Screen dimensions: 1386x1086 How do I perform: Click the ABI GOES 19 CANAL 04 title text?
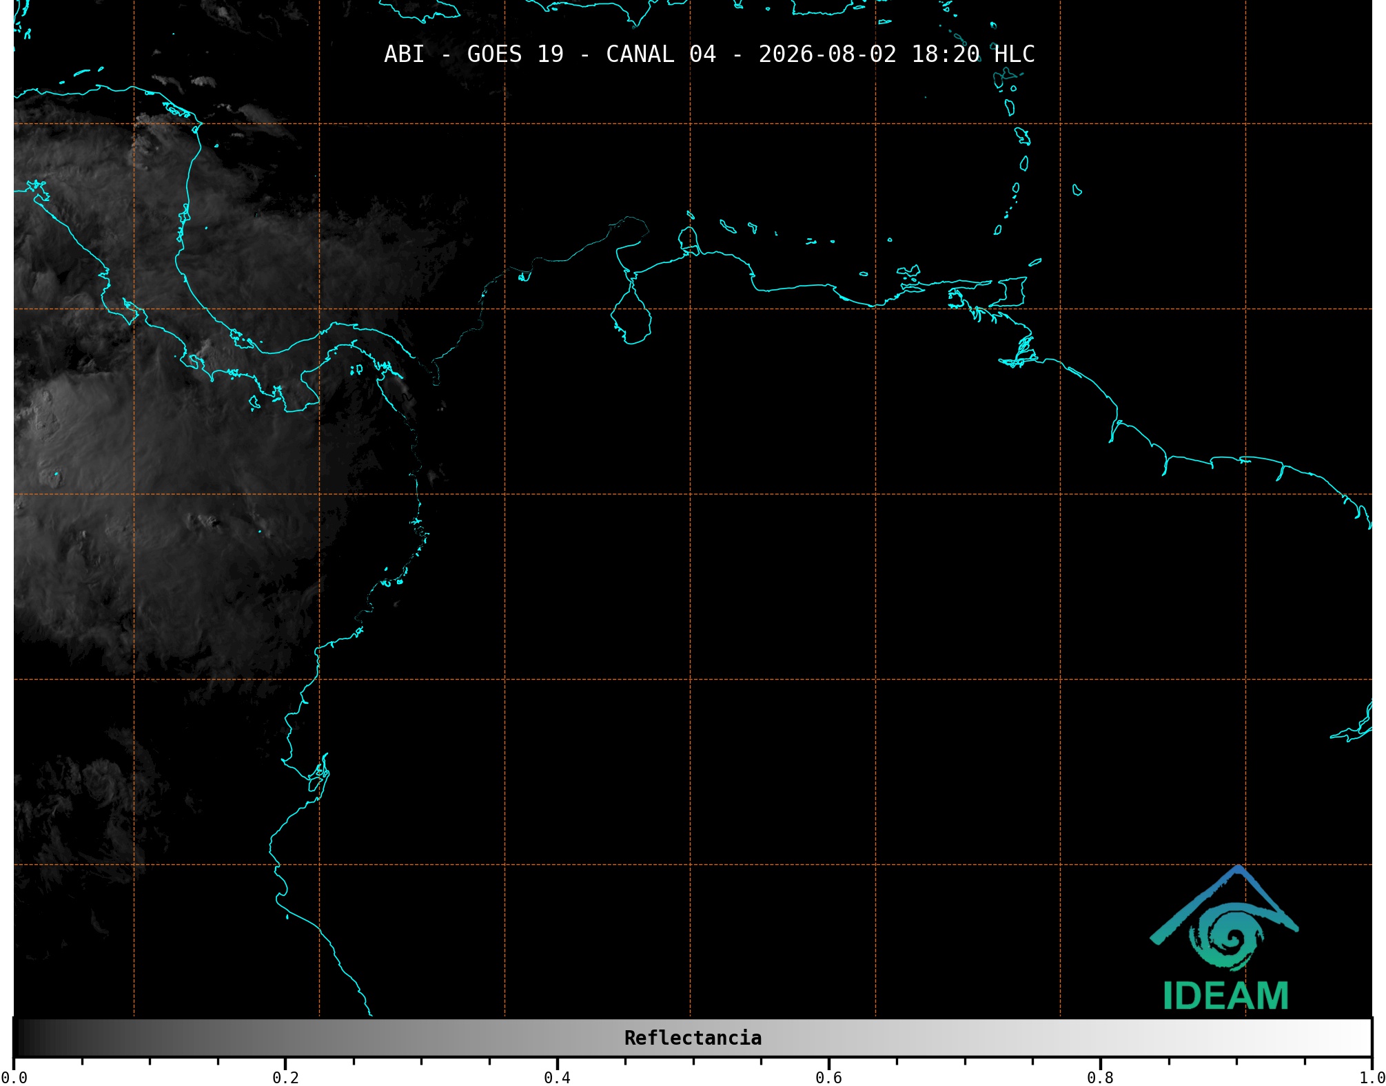point(709,54)
